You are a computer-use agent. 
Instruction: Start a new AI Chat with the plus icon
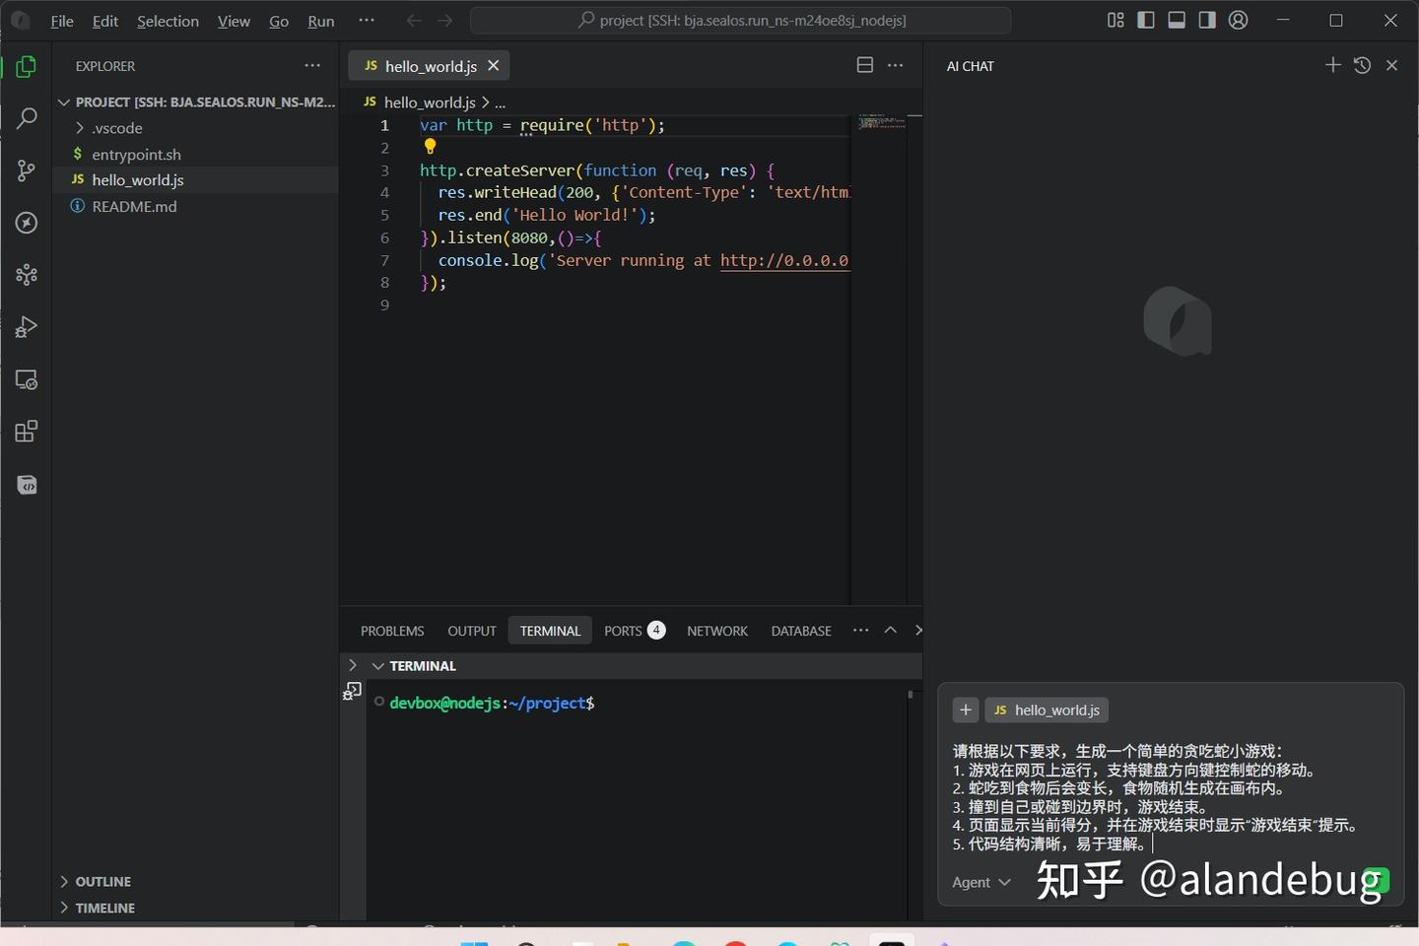(1332, 65)
